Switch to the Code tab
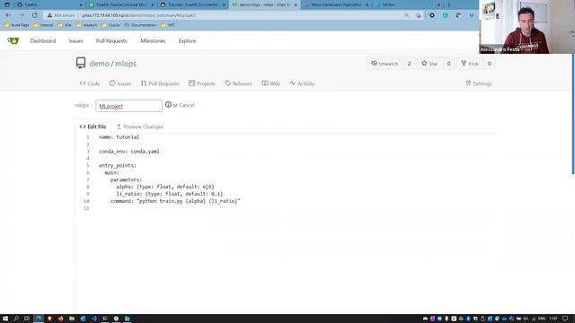This screenshot has width=575, height=323. coord(90,83)
